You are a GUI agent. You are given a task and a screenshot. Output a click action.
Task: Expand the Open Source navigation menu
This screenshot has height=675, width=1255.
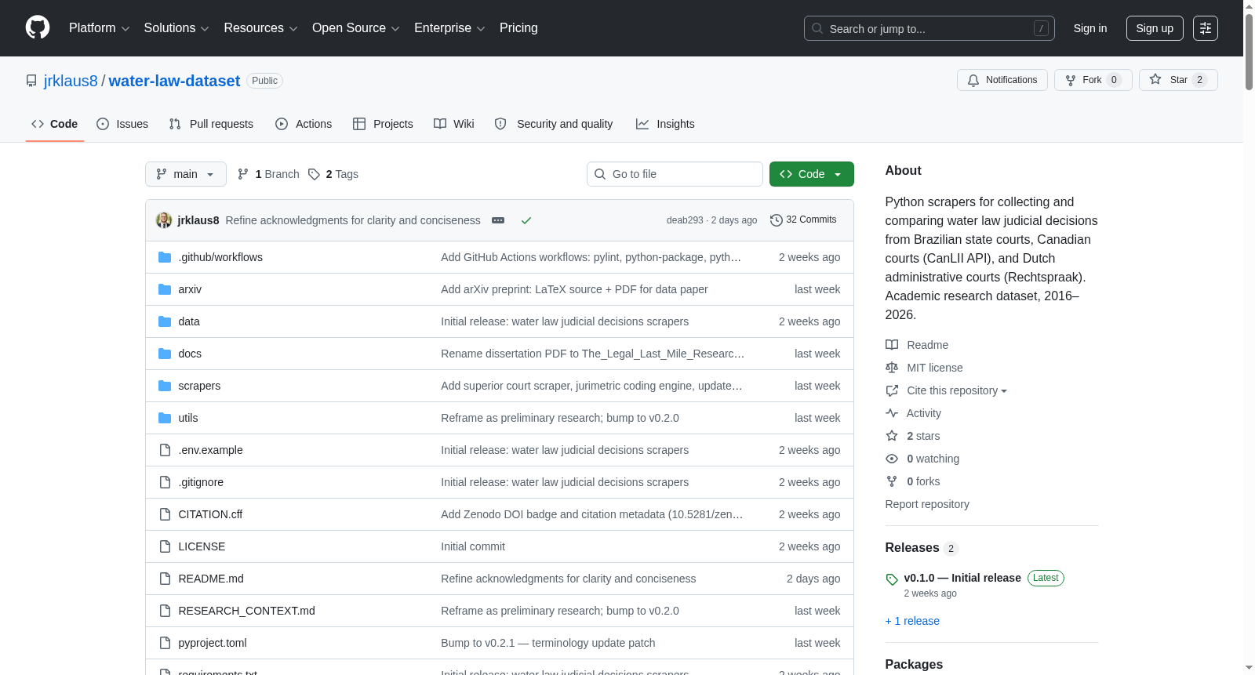[x=356, y=28]
